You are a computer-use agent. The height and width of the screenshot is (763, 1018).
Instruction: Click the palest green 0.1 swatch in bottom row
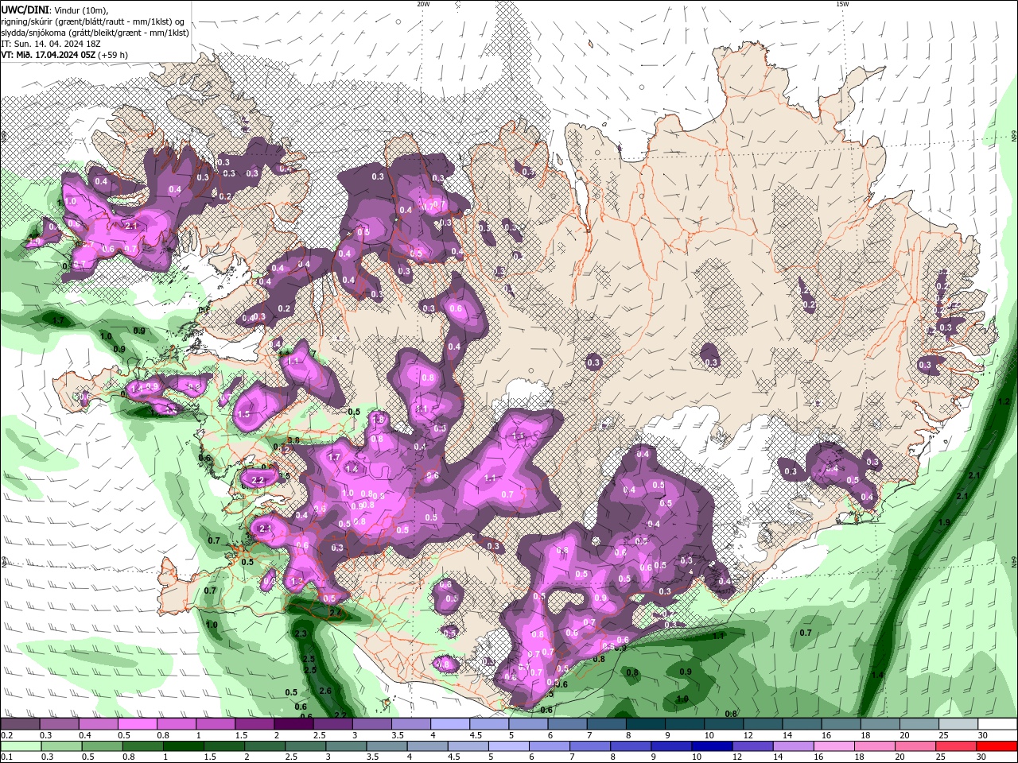point(21,746)
